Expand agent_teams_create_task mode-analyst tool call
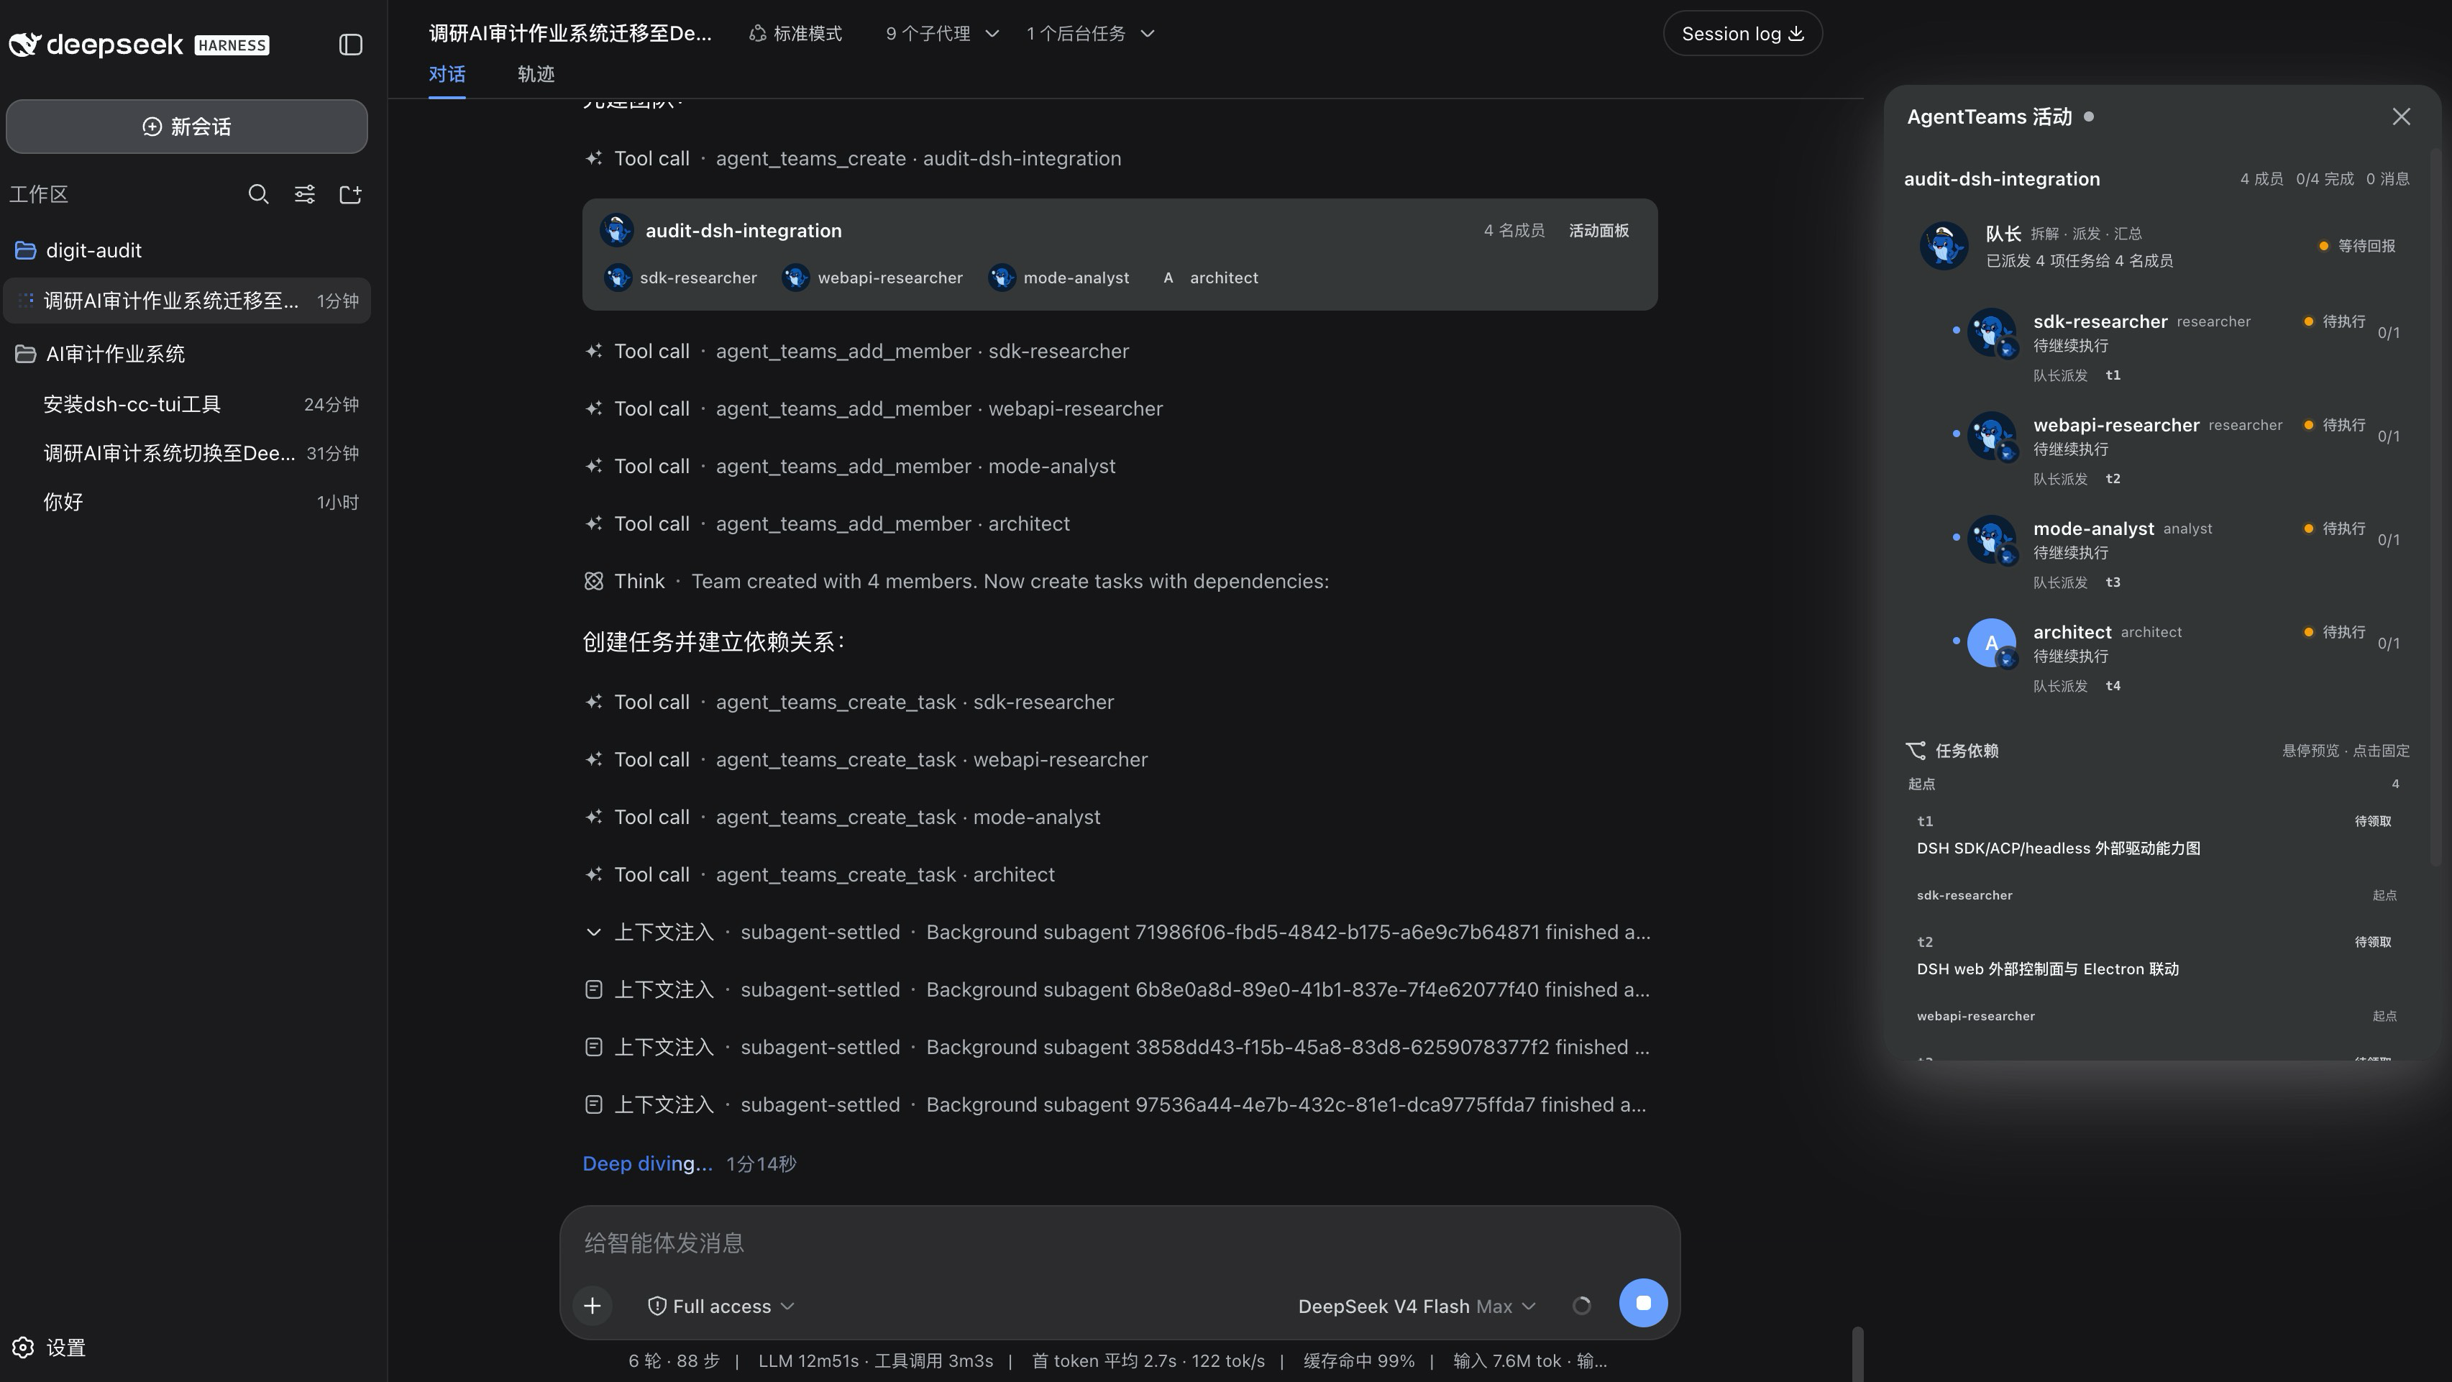Image resolution: width=2452 pixels, height=1382 pixels. coord(843,818)
